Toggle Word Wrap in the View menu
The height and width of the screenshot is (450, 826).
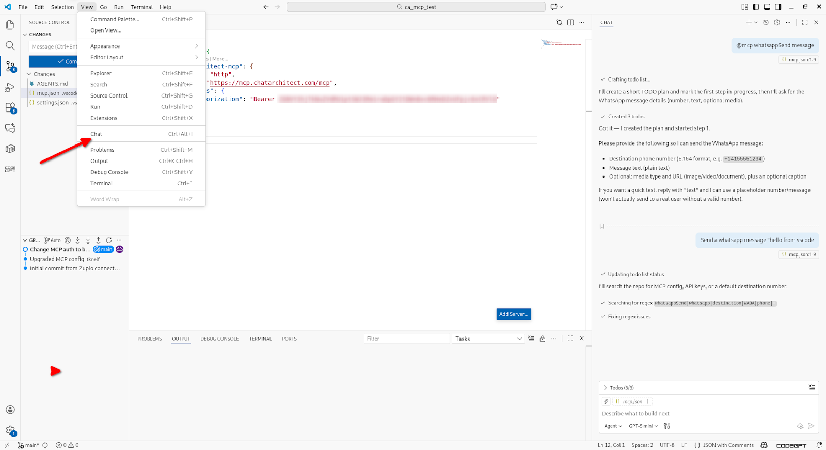141,199
